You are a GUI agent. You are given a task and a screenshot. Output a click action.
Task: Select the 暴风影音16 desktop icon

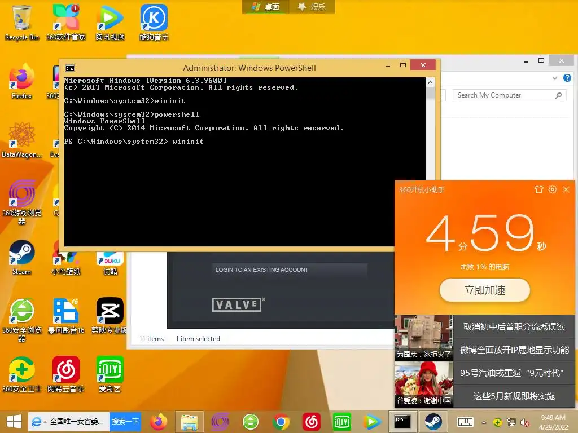click(66, 316)
